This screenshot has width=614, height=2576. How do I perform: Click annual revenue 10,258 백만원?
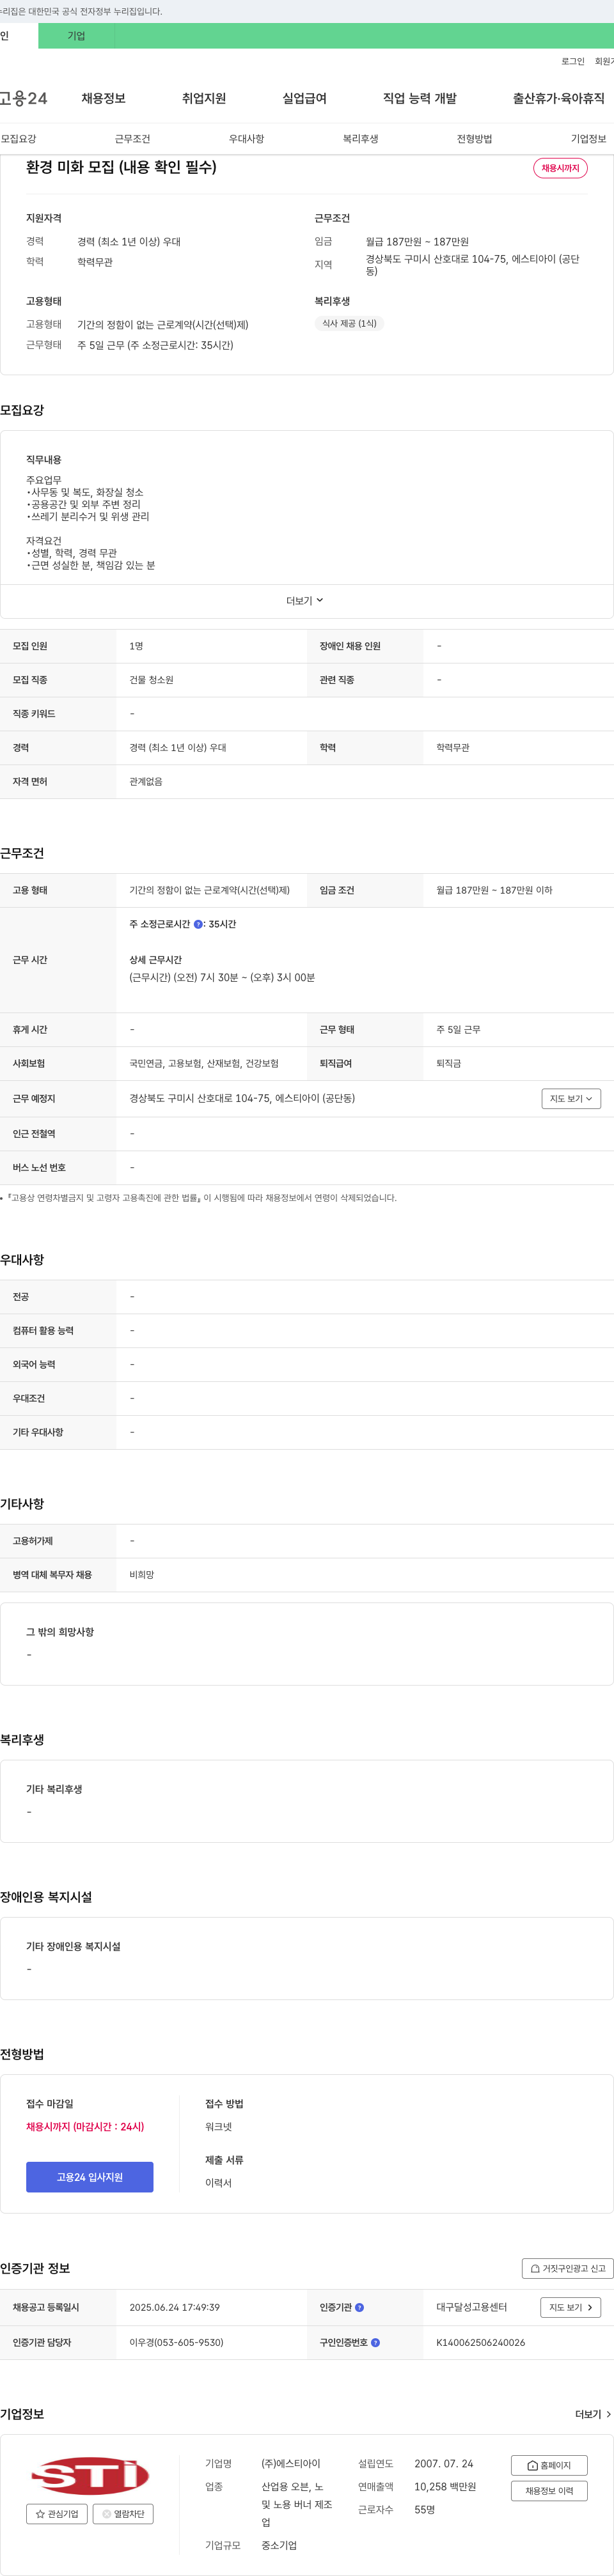pyautogui.click(x=445, y=2486)
